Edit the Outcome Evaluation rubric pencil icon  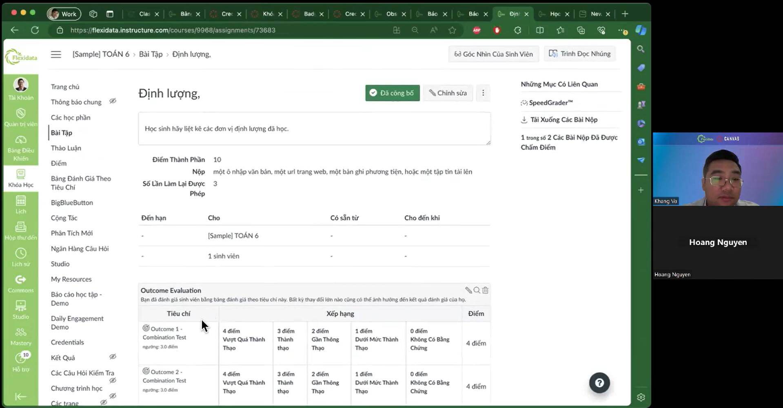click(468, 290)
